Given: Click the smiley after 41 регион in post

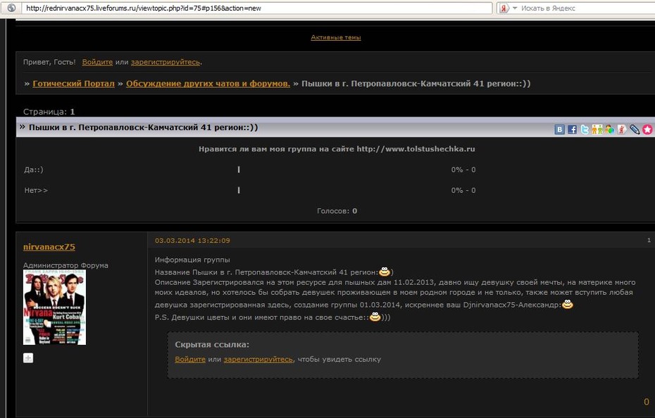Looking at the screenshot, I should [385, 272].
